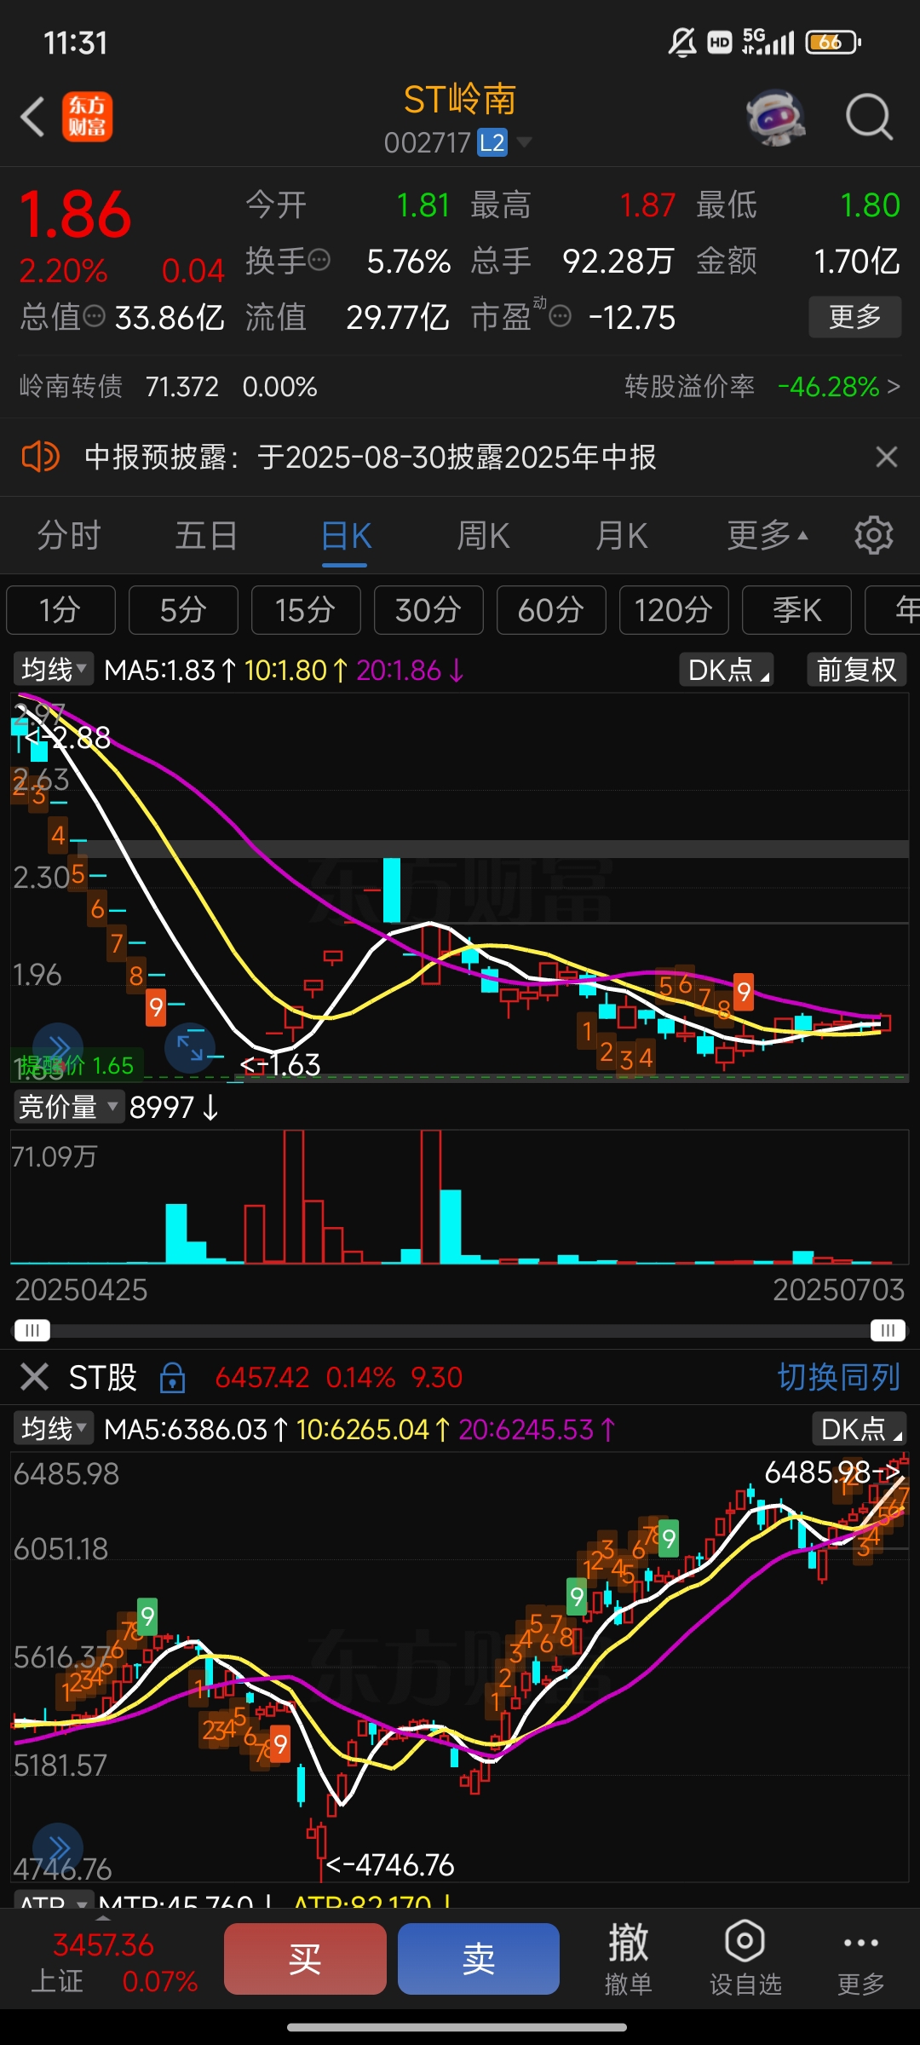Tap the blue double-arrow icon on the main chart
This screenshot has height=2045, width=920.
click(x=58, y=1047)
